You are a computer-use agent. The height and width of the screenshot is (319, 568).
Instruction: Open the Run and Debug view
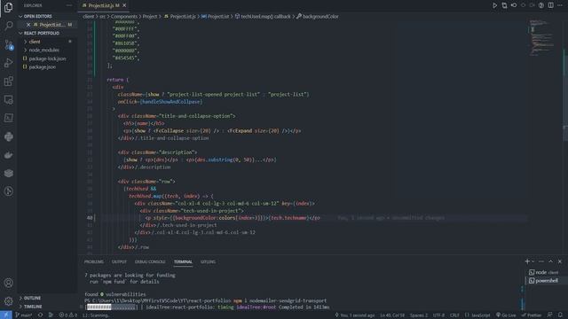click(8, 63)
